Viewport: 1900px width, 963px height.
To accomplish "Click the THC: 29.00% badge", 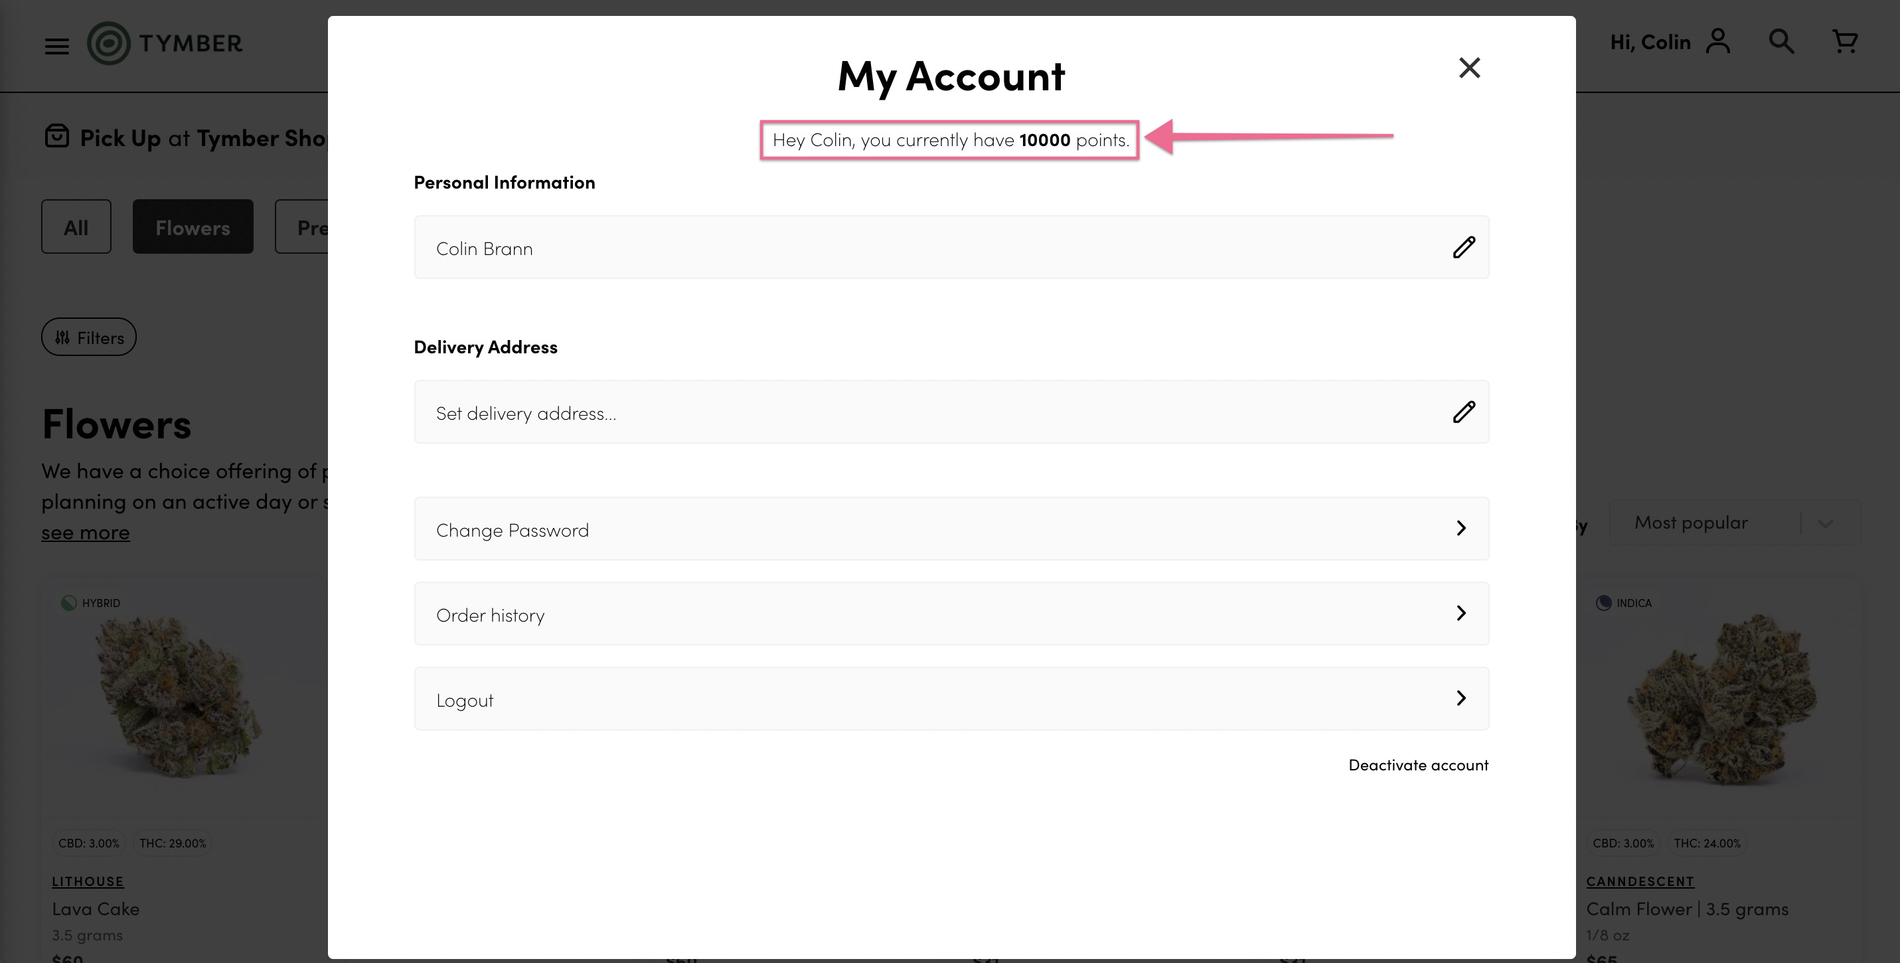I will (x=173, y=843).
